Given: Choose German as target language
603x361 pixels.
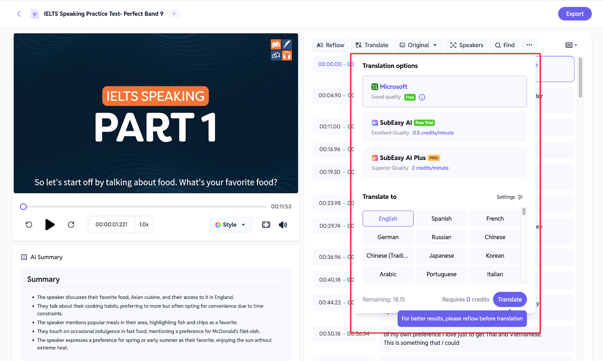Looking at the screenshot, I should pyautogui.click(x=388, y=237).
